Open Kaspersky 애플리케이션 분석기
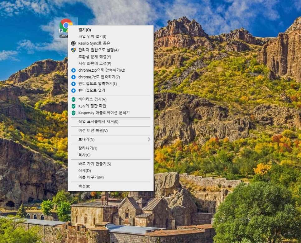The image size is (301, 243). (x=111, y=113)
